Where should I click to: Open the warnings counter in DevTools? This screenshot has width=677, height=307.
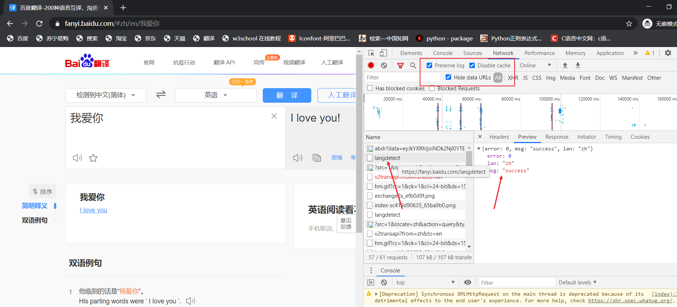click(x=650, y=53)
